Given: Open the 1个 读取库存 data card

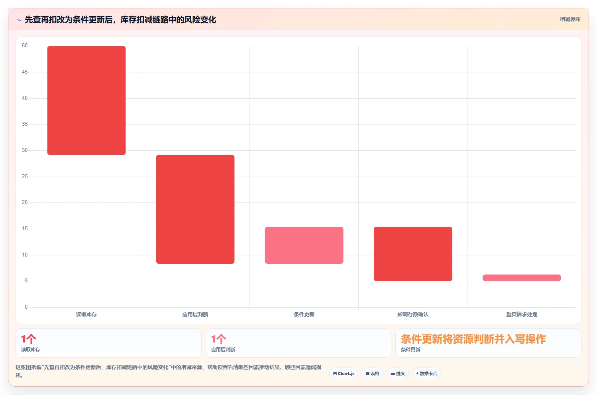Looking at the screenshot, I should tap(108, 343).
